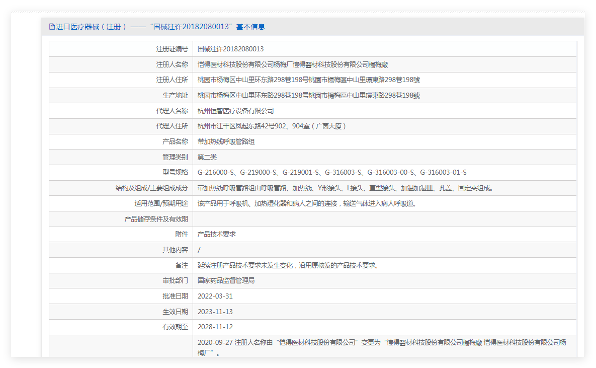Click the label 产品储存条件及有效期

(x=156, y=219)
